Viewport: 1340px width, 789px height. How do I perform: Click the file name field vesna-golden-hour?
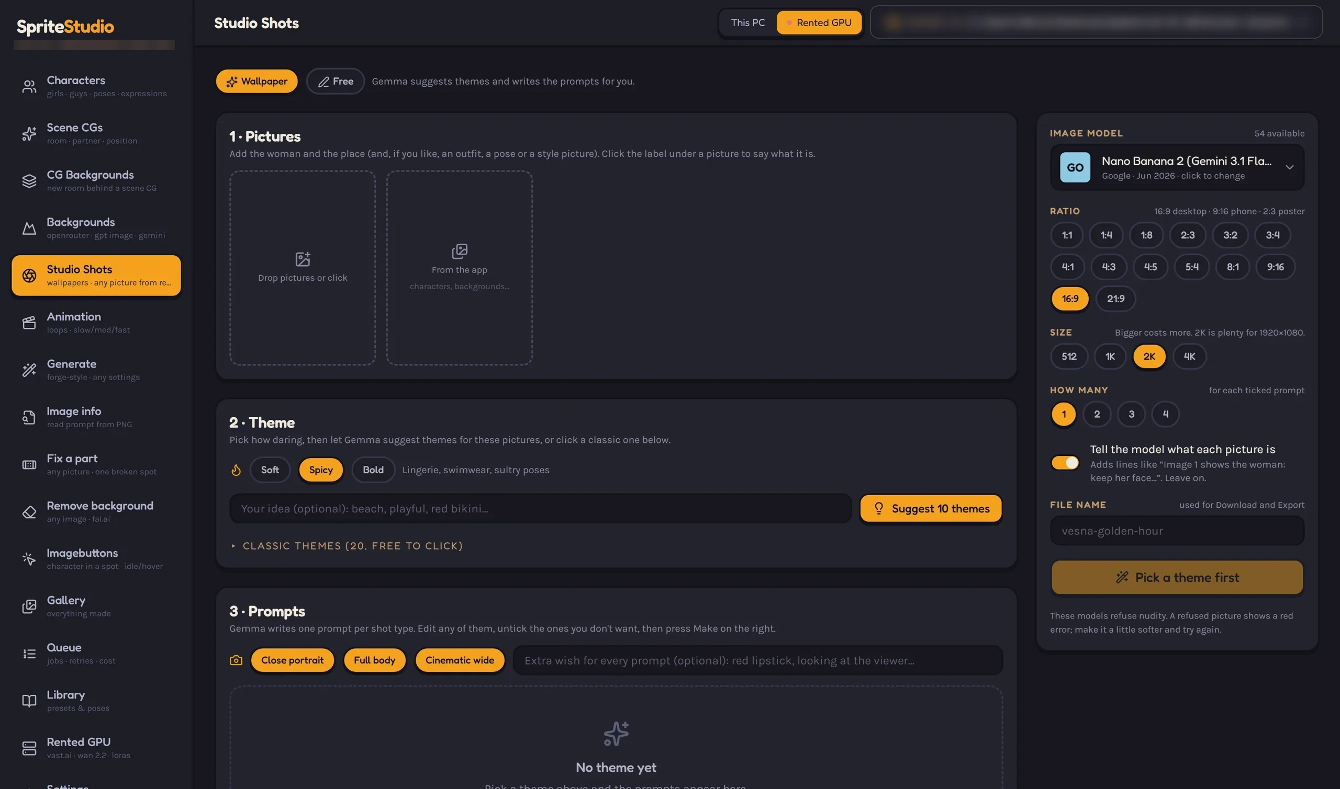click(1177, 531)
